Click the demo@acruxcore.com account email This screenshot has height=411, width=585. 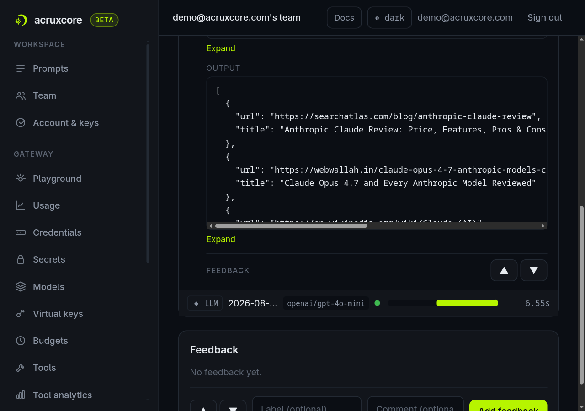point(465,18)
